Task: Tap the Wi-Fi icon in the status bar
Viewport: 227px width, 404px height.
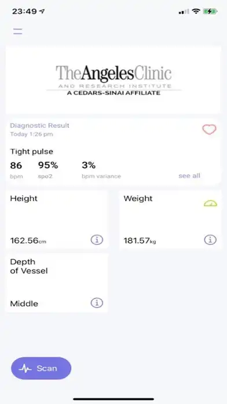Action: 196,12
